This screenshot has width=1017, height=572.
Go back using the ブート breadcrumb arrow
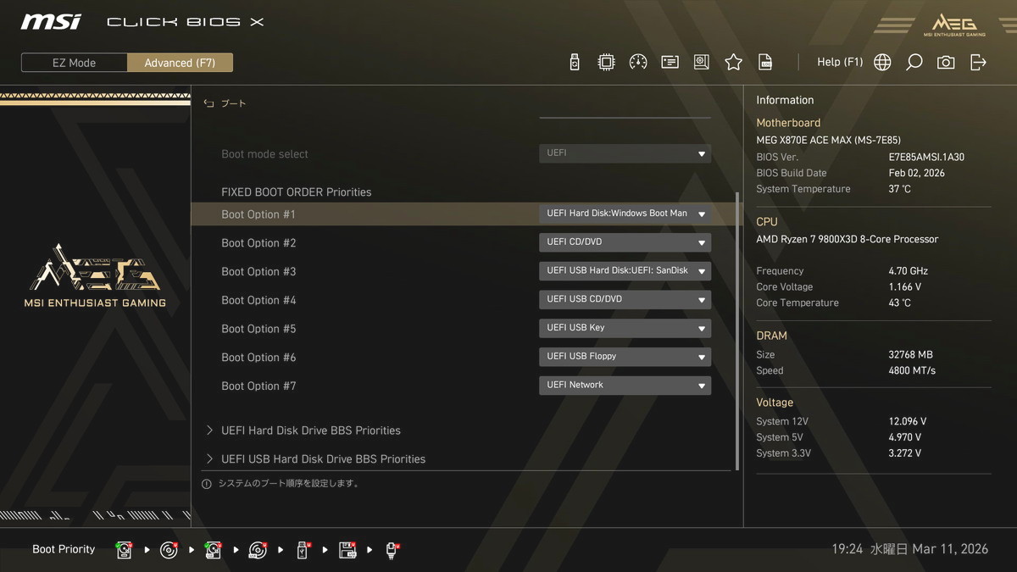[209, 103]
